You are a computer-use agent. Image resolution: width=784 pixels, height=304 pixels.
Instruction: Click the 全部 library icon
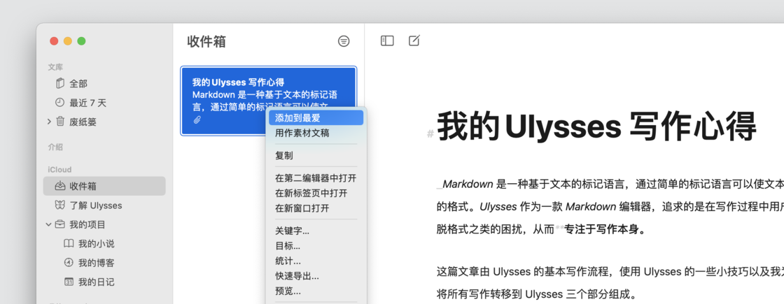(60, 83)
